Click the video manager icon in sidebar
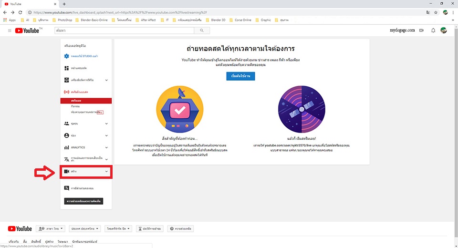Viewport: 458px width, 248px height. point(67,80)
